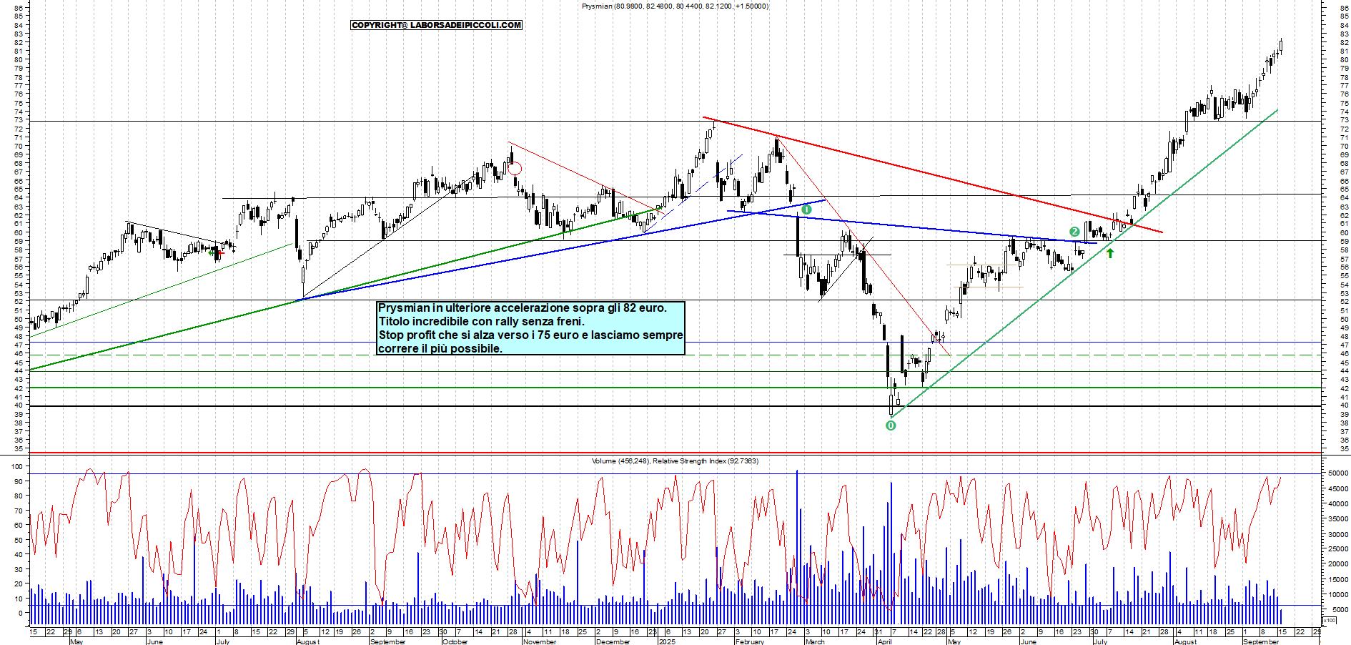Viewport: 1351px width, 645px height.
Task: Click the 50000 label on the volume scale
Action: [1338, 473]
